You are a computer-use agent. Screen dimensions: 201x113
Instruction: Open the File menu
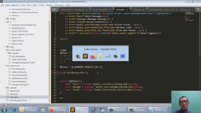pyautogui.click(x=3, y=5)
